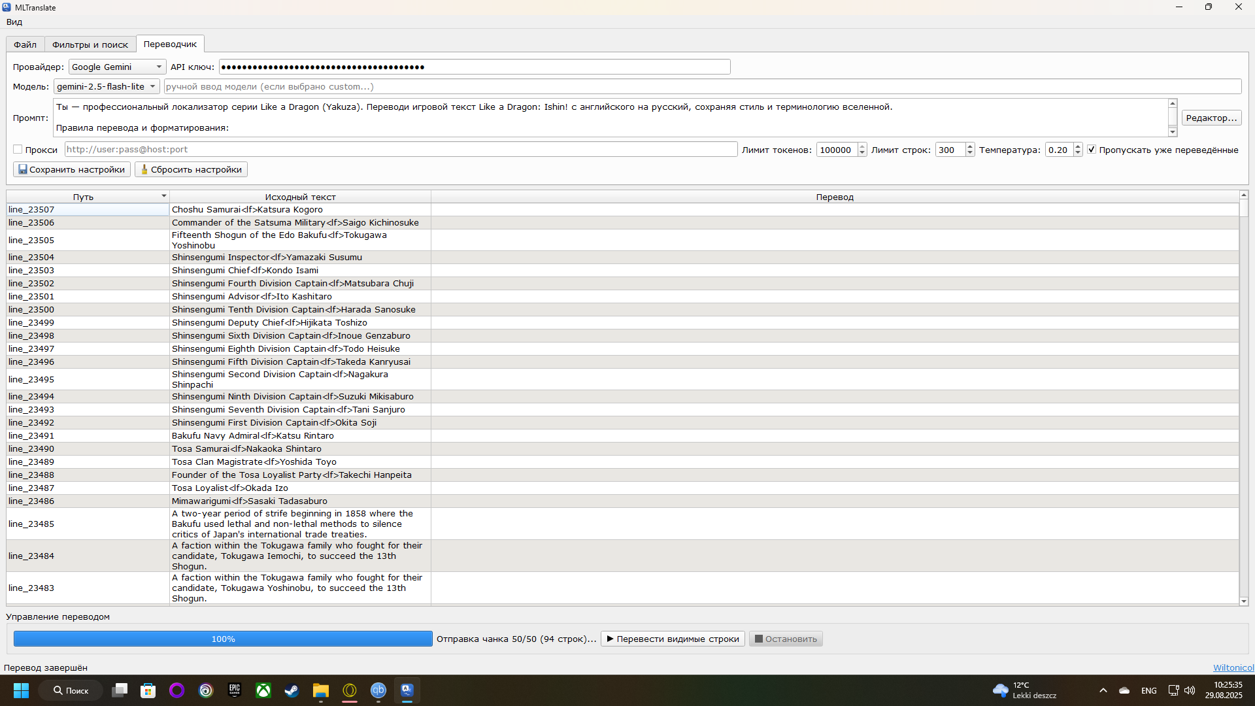Open the volume tray icon
The height and width of the screenshot is (706, 1255).
1190,690
